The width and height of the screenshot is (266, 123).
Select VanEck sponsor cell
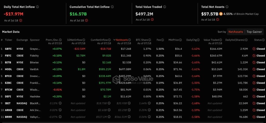[34, 69]
